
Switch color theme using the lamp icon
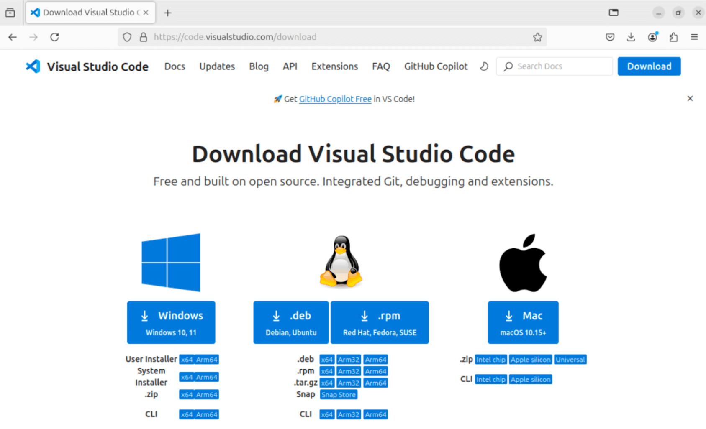click(484, 66)
